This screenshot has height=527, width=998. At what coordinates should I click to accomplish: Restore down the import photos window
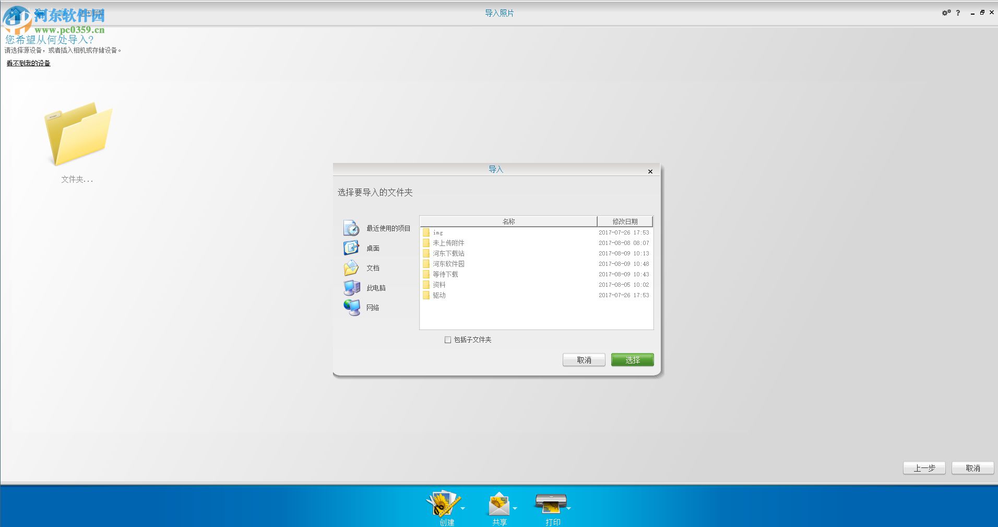pos(982,13)
